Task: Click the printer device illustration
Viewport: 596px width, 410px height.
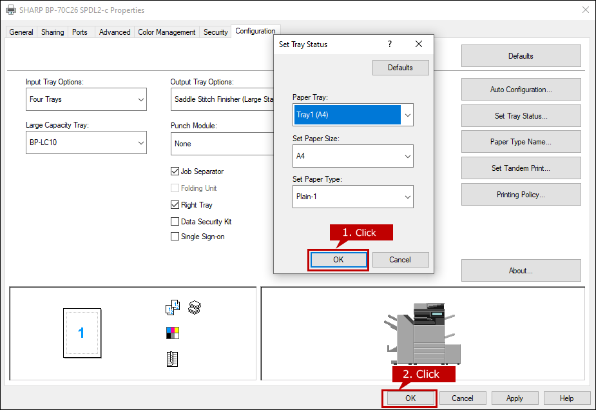Action: pyautogui.click(x=423, y=333)
